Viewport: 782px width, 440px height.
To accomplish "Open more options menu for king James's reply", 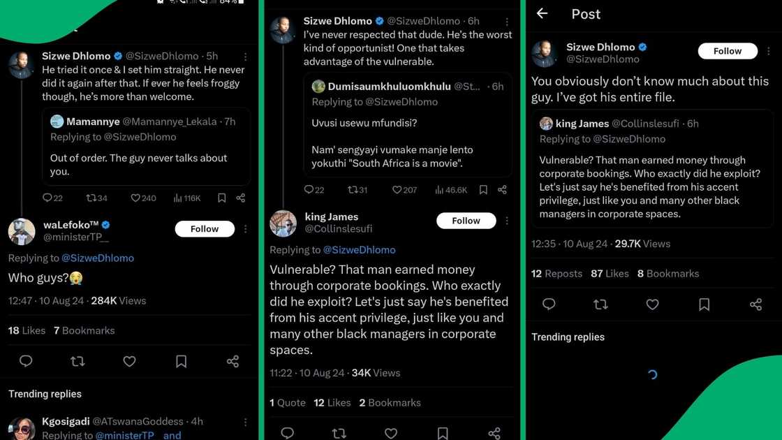I will click(507, 221).
